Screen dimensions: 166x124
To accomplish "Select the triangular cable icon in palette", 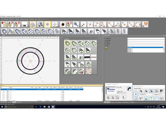I will point(67,64).
